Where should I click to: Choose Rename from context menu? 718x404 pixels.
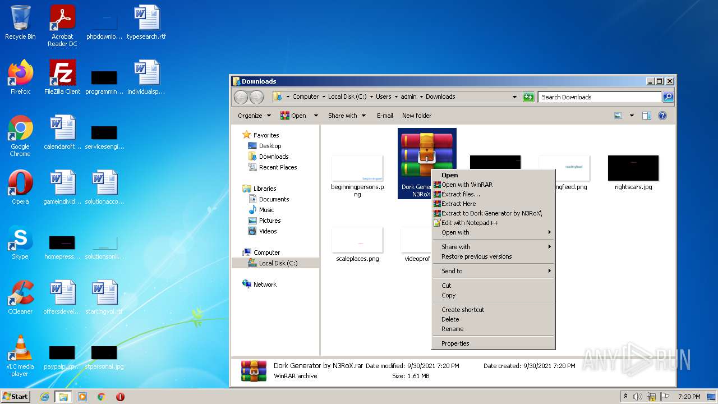[x=493, y=329]
